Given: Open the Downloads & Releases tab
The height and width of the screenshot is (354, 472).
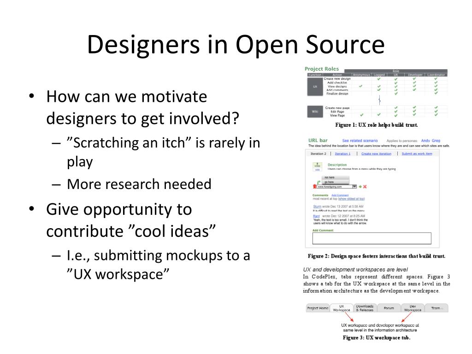Looking at the screenshot, I should click(x=365, y=308).
